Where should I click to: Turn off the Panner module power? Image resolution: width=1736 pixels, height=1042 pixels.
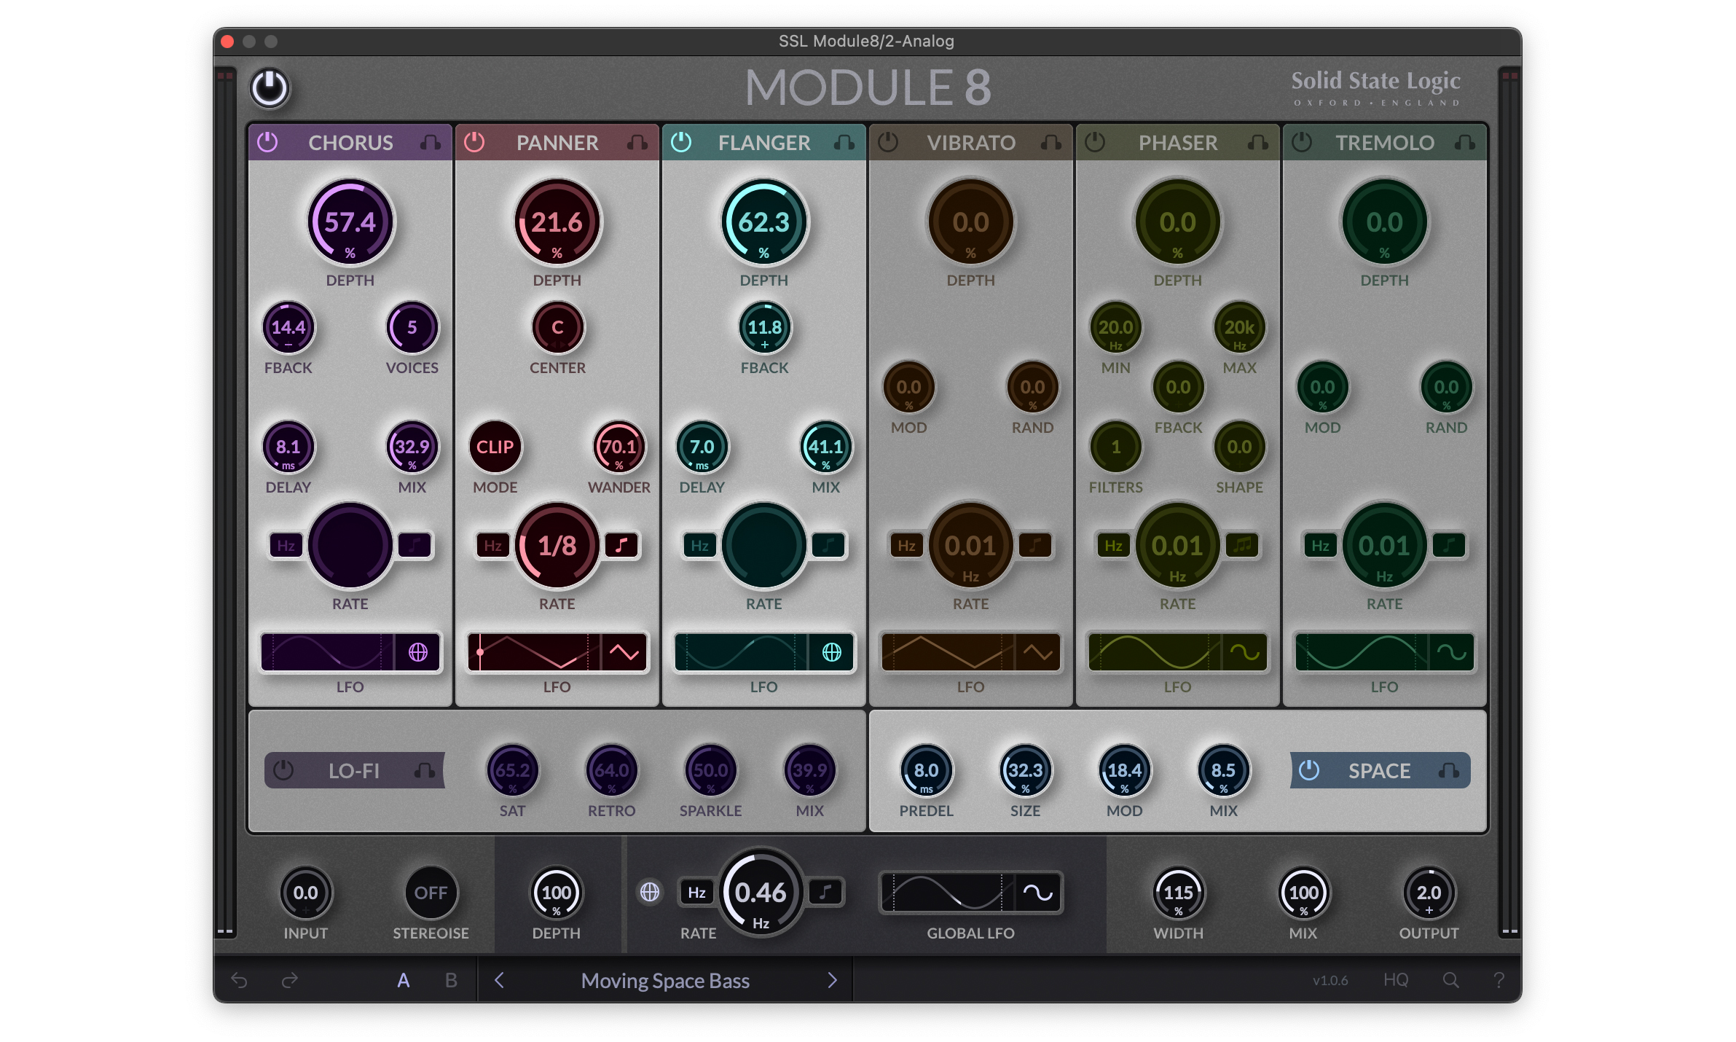coord(474,142)
